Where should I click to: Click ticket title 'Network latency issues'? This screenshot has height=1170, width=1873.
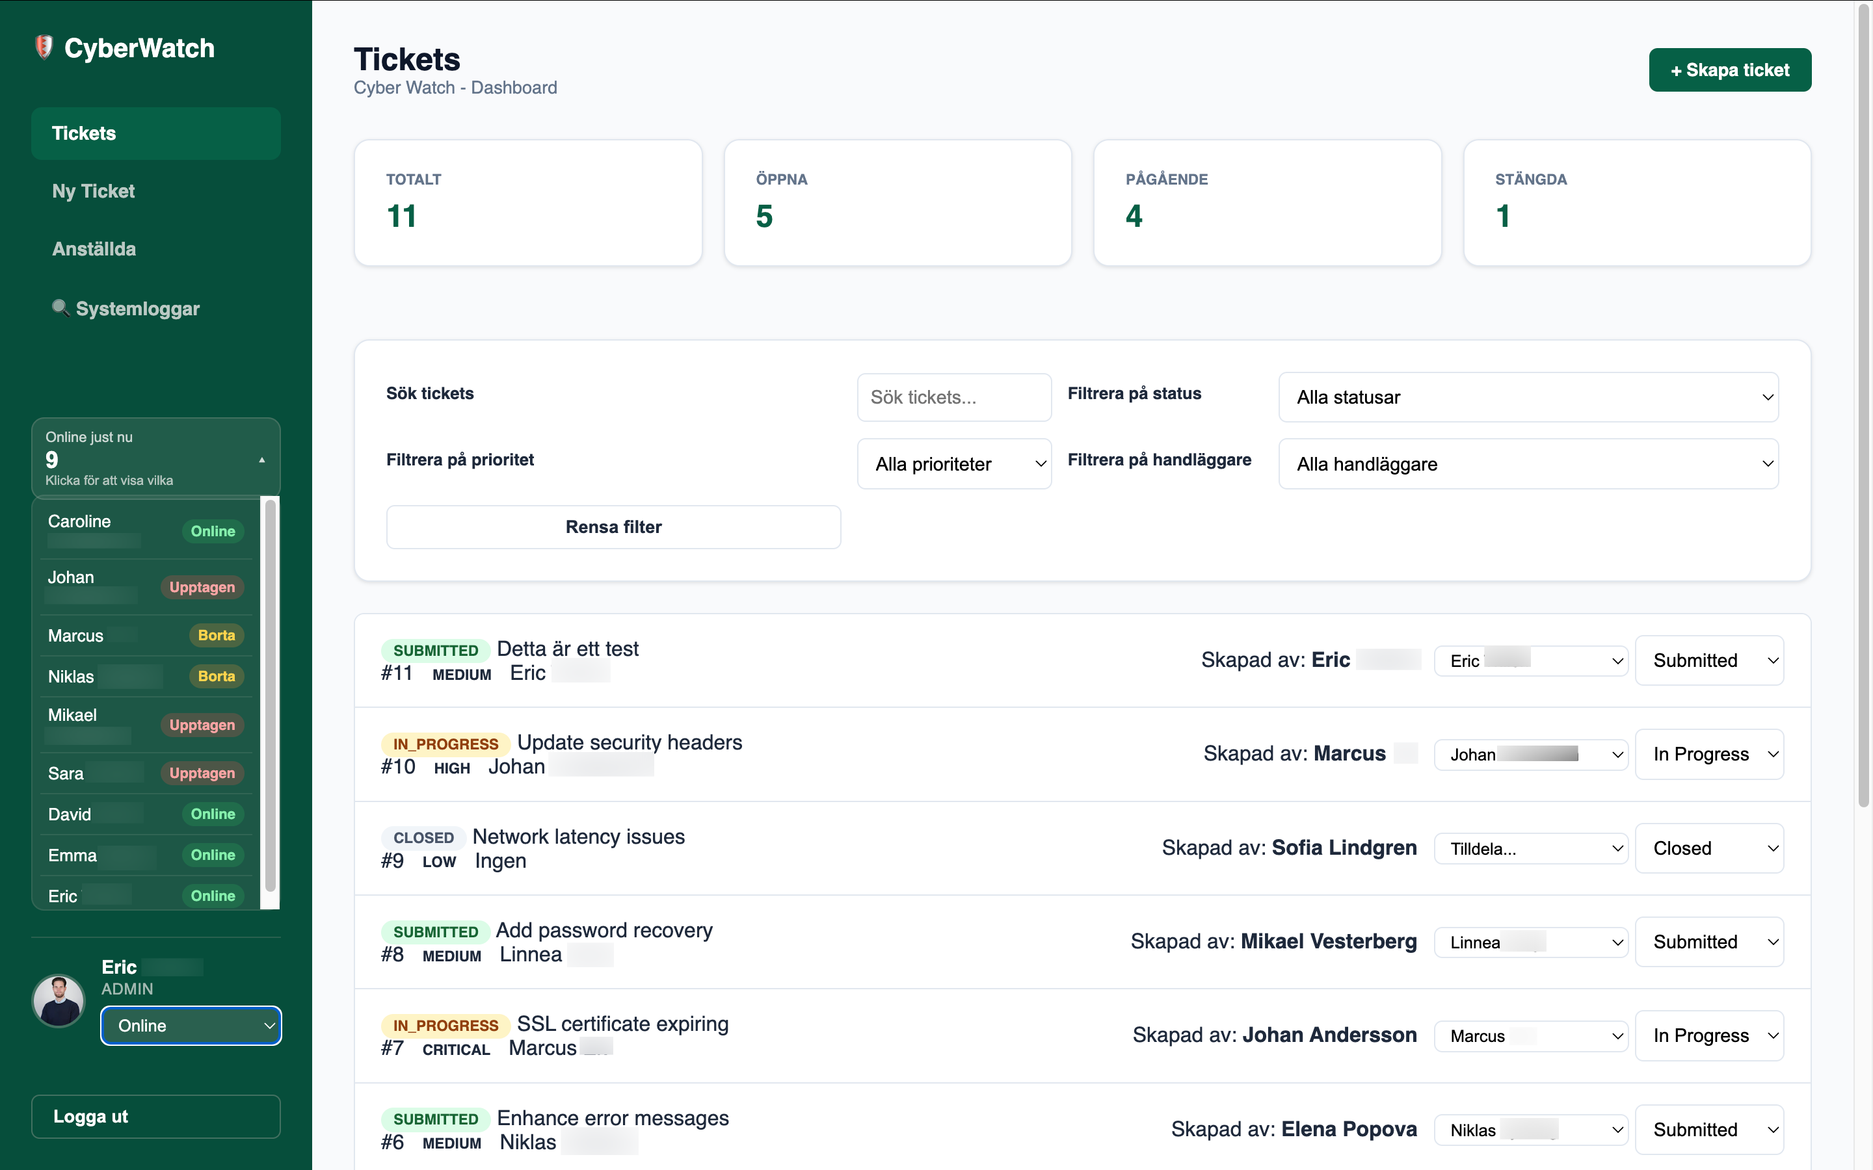point(578,837)
